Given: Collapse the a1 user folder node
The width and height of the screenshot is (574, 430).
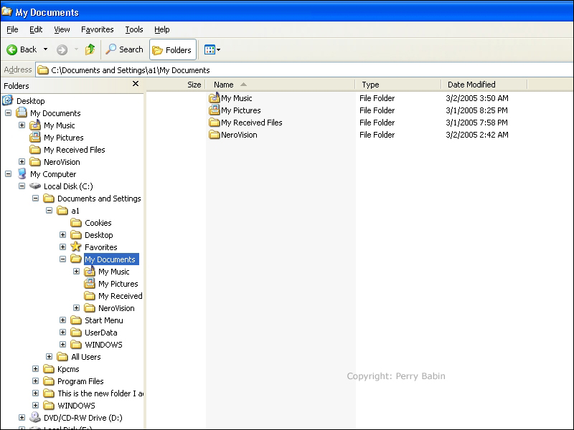Looking at the screenshot, I should coord(49,210).
